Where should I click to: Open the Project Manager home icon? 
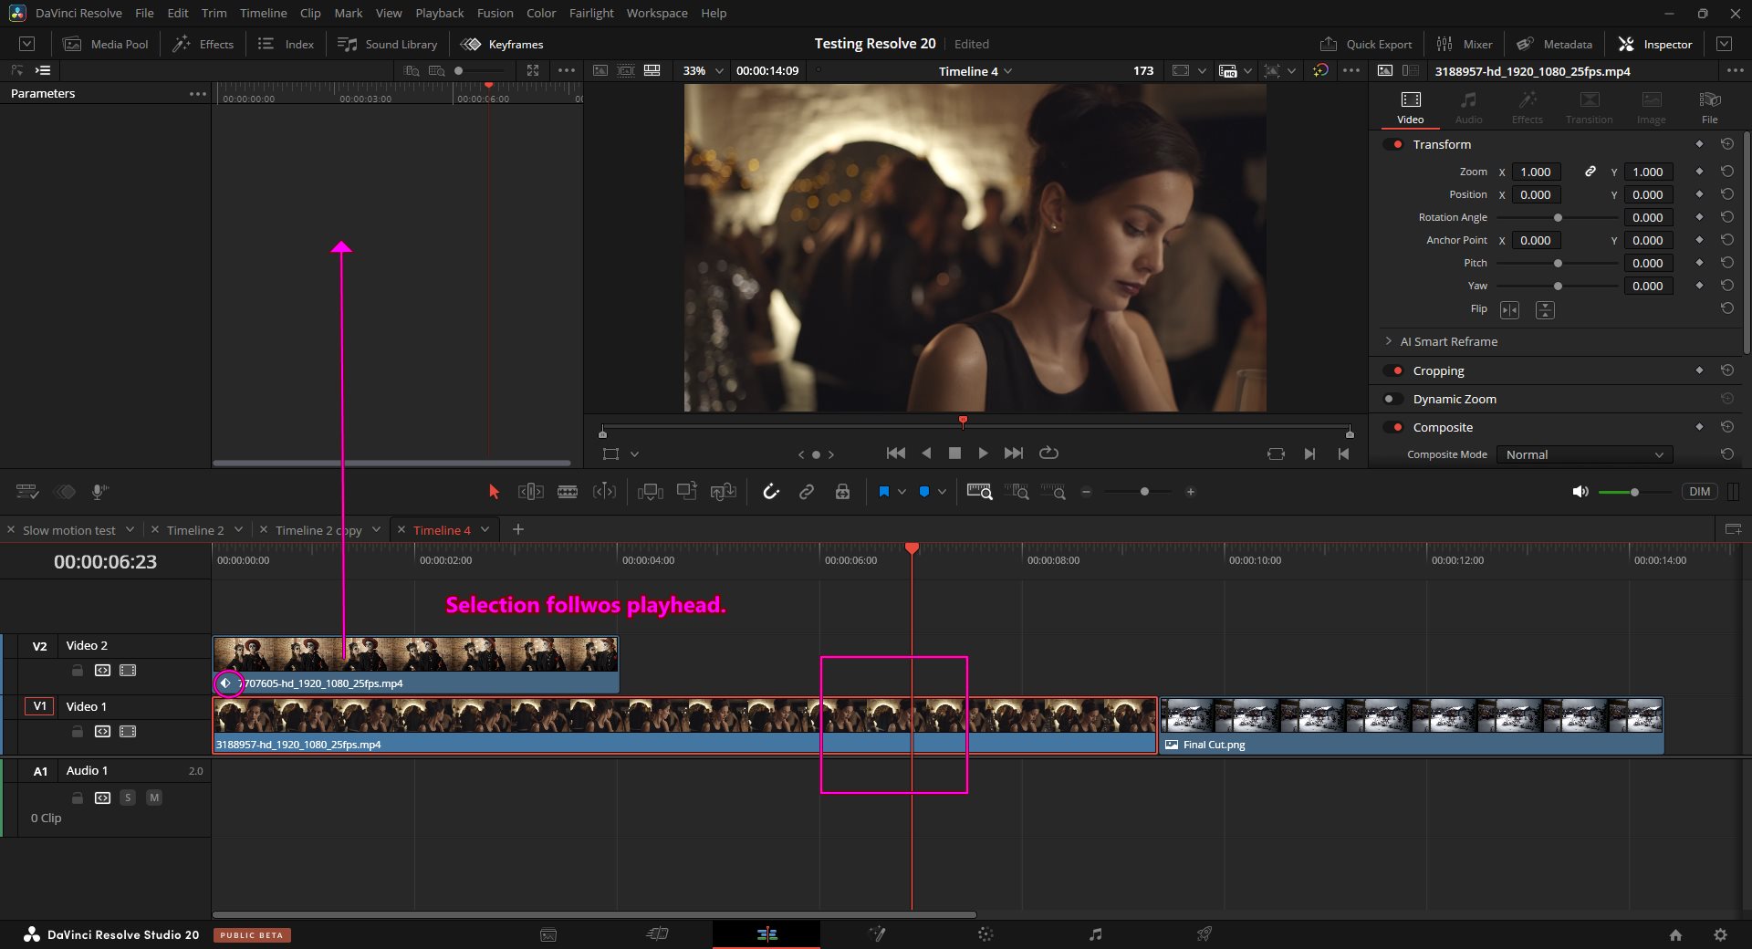(1675, 934)
